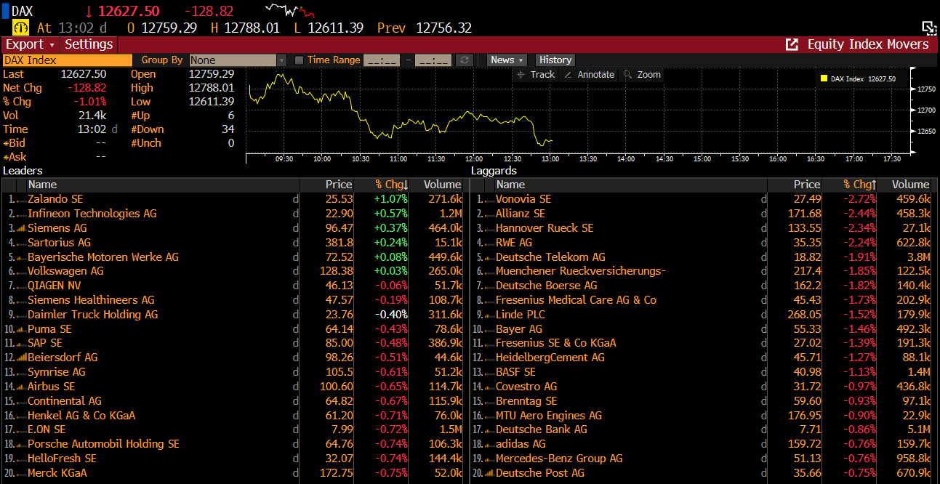Image resolution: width=940 pixels, height=484 pixels.
Task: Select Vonovia SE in the Laggards list
Action: (523, 199)
